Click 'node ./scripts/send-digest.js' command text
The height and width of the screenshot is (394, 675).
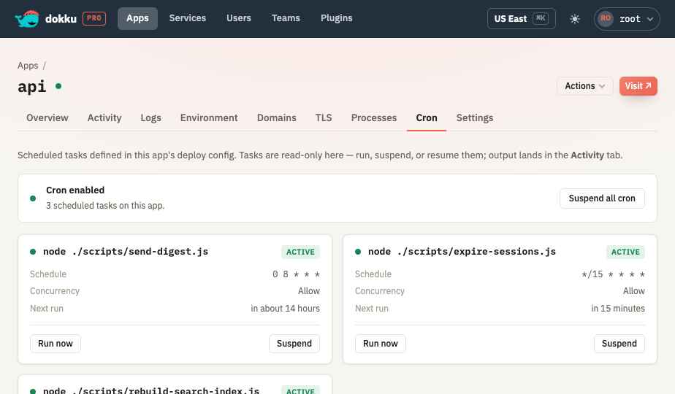[x=126, y=252]
